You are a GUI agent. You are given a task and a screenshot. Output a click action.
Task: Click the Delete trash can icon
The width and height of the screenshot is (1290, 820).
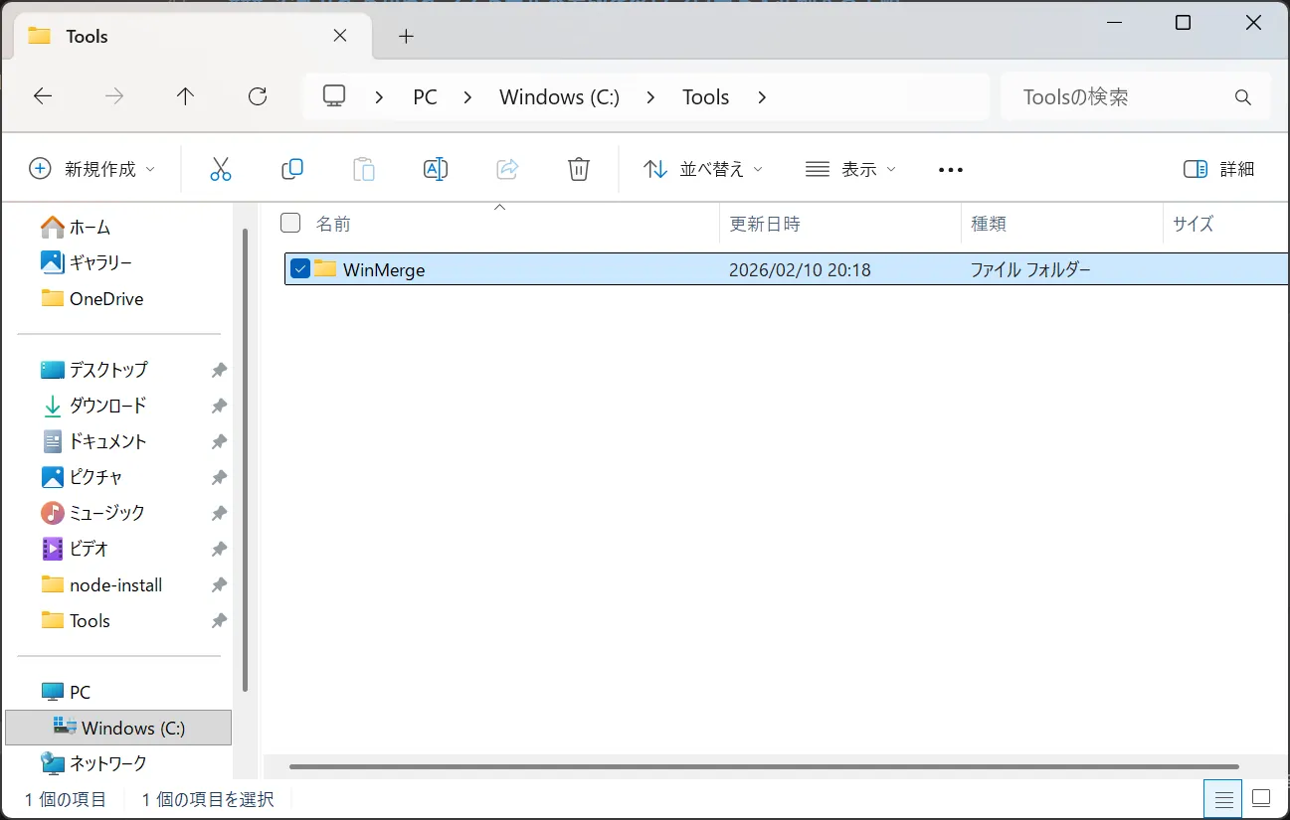point(579,169)
